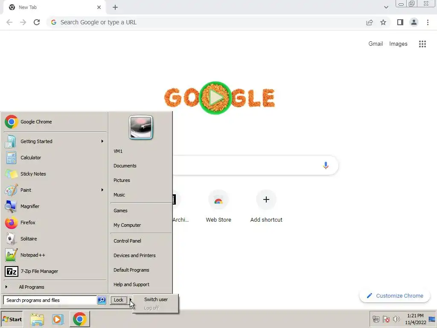This screenshot has height=328, width=437.
Task: Open Google Chrome from Start menu
Action: point(55,122)
